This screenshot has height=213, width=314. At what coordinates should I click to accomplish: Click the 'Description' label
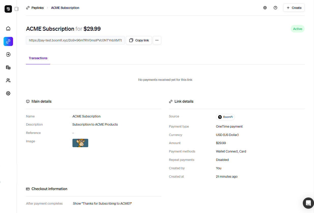pyautogui.click(x=34, y=125)
